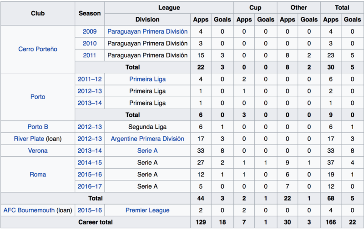Click the 2013–14 season link for Verona

[x=90, y=151]
